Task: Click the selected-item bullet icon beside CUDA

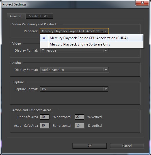Action: (44, 38)
